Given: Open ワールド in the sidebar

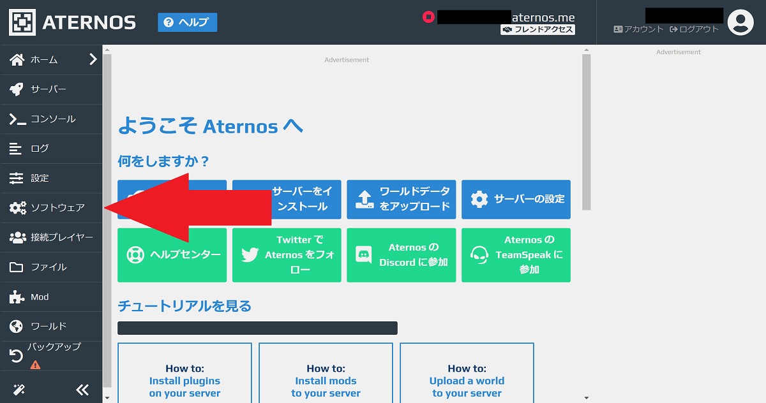Looking at the screenshot, I should [51, 326].
